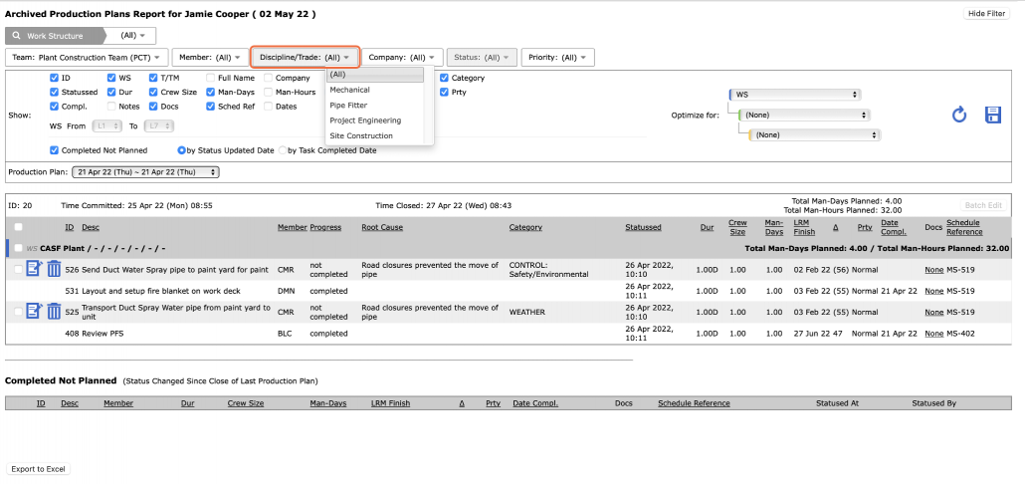Screen dimensions: 1025x484
Task: Check the row checkbox for task 525
Action: [18, 312]
